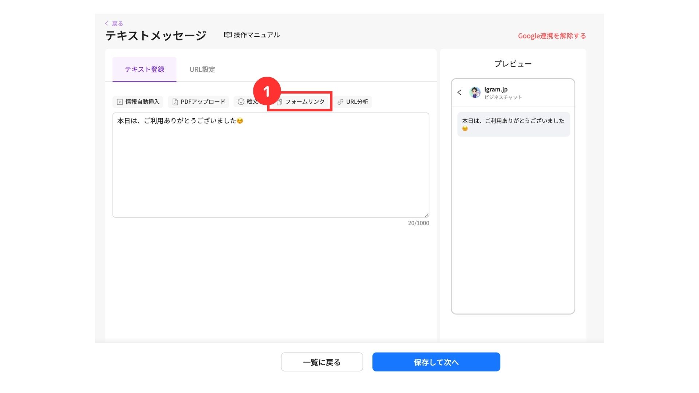
Task: Click the 戻る back chevron at top
Action: coord(107,23)
